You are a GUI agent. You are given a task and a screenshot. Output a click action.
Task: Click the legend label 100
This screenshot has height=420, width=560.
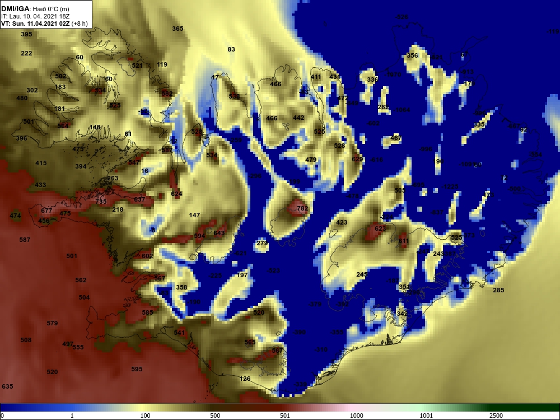pos(145,416)
